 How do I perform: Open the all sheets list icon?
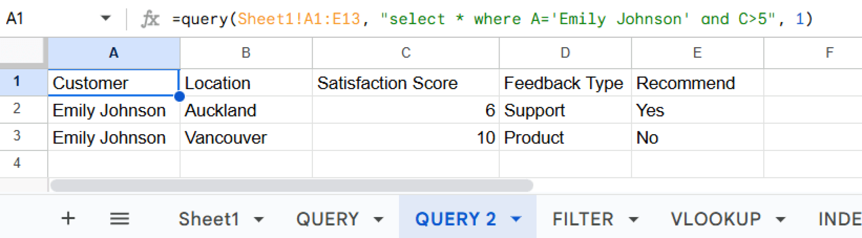[120, 219]
